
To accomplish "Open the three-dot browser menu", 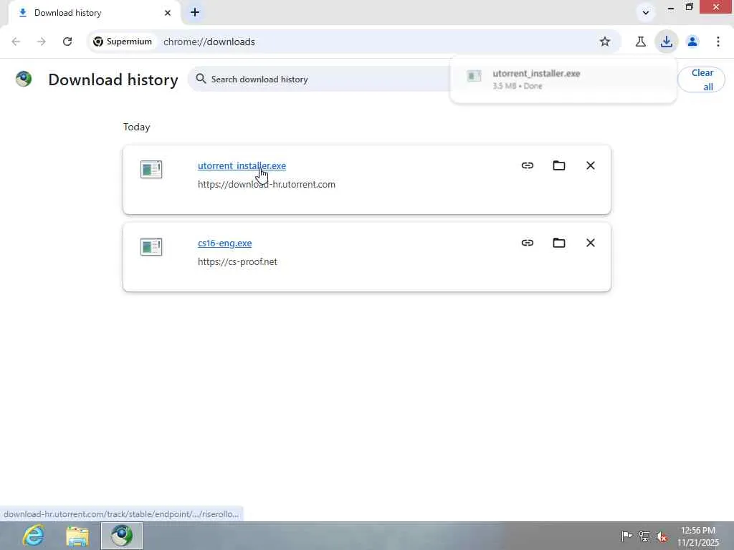I will [x=718, y=42].
